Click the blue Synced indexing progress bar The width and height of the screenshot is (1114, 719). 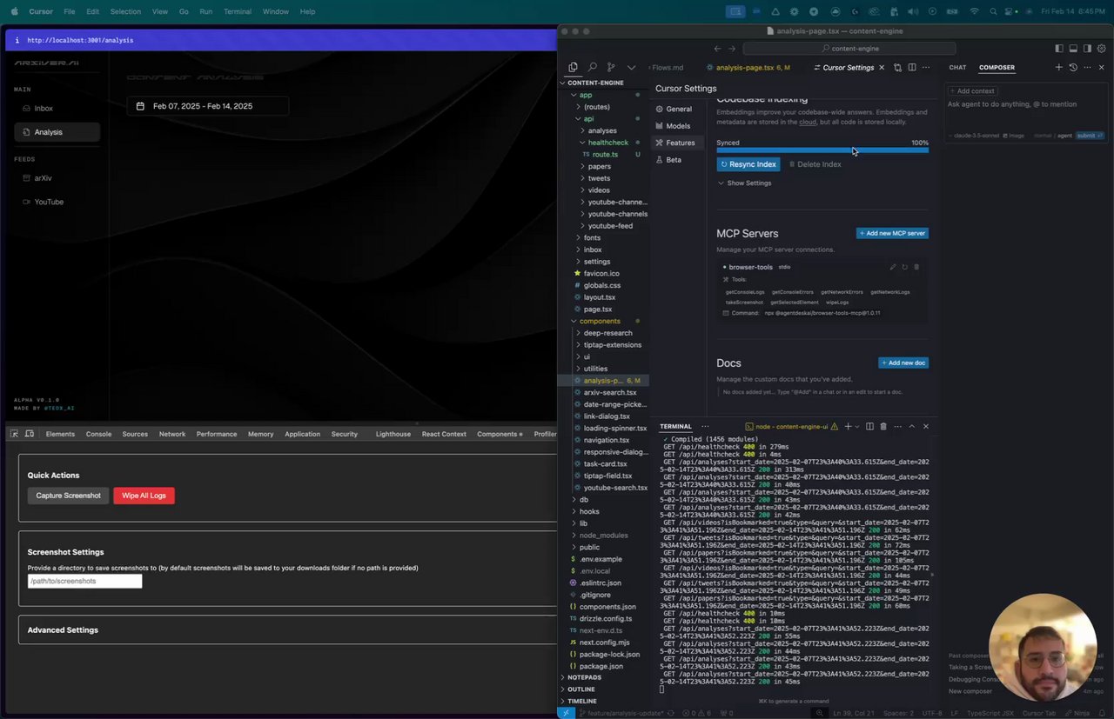822,150
